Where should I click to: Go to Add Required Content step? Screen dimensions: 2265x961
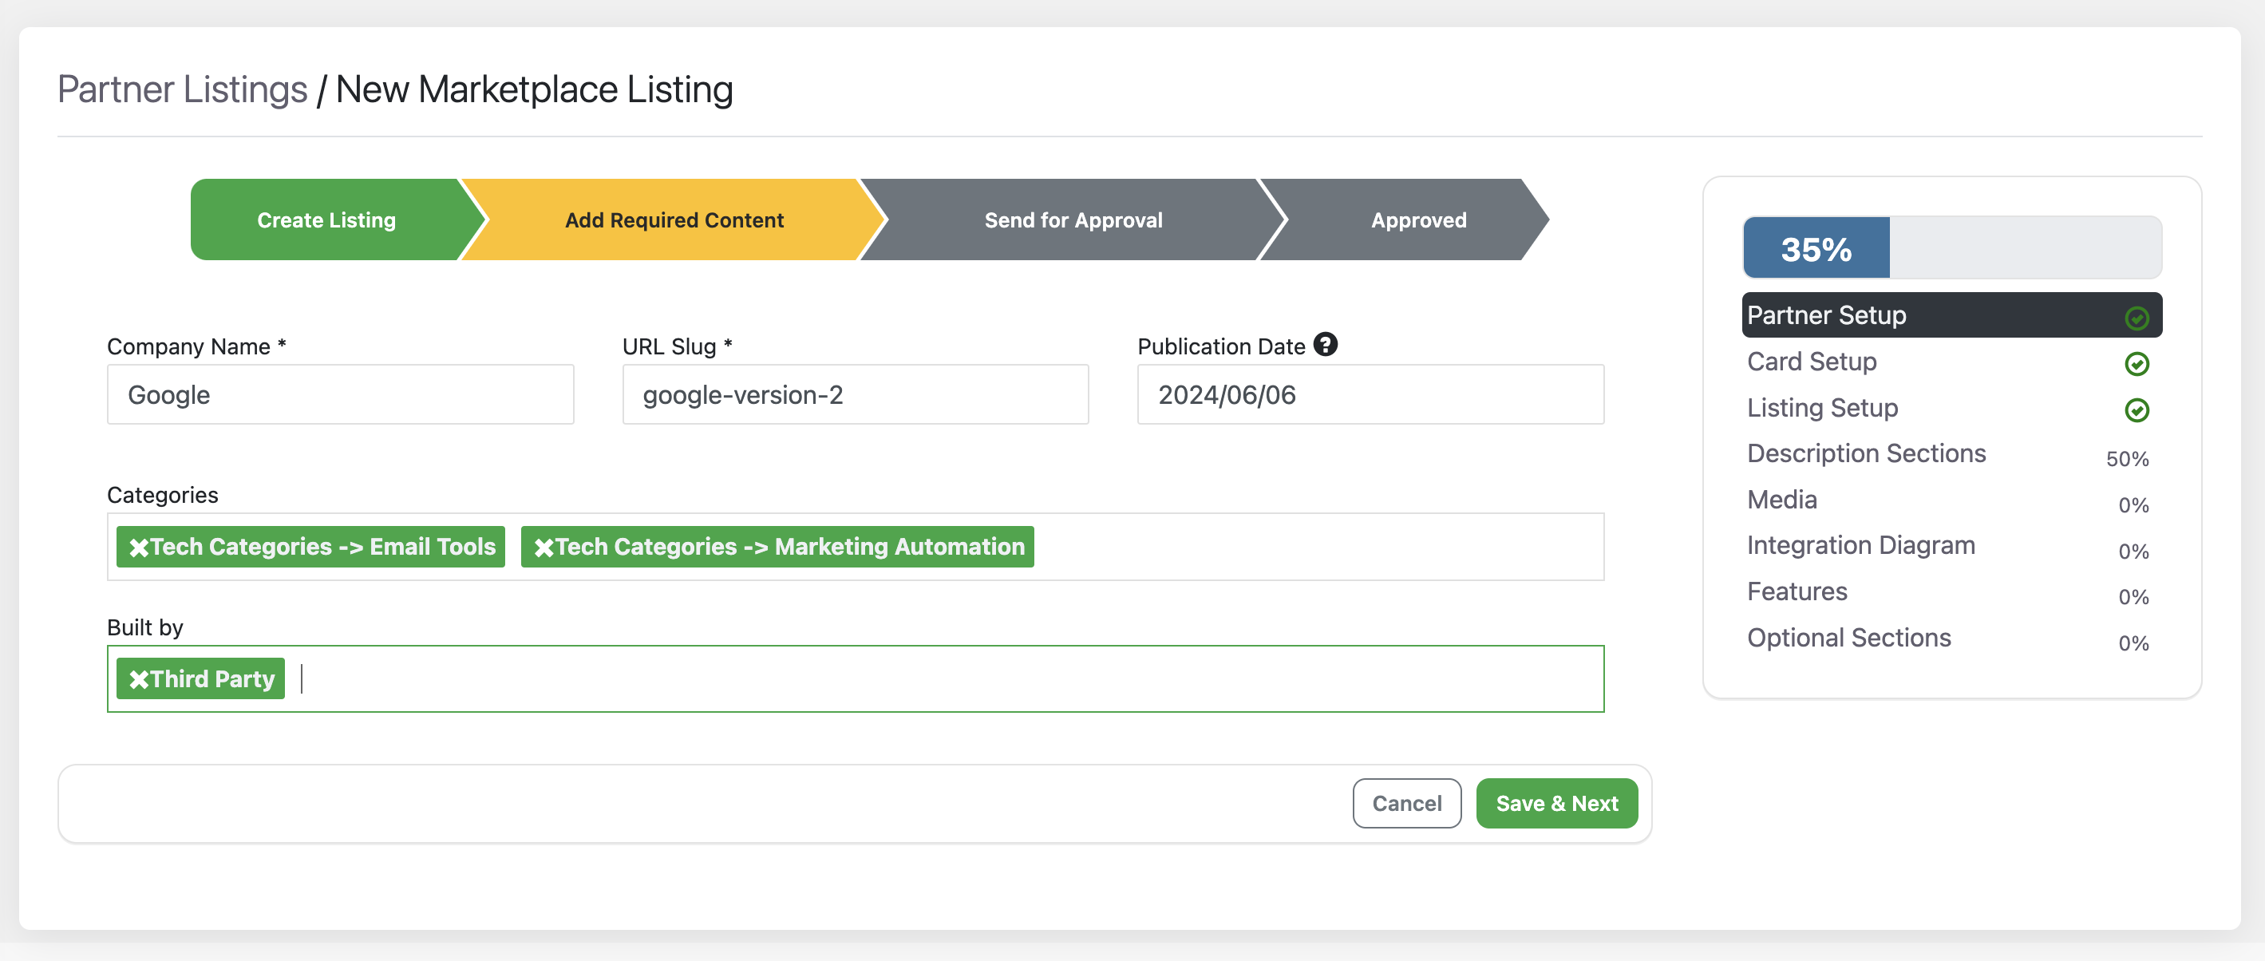674,219
